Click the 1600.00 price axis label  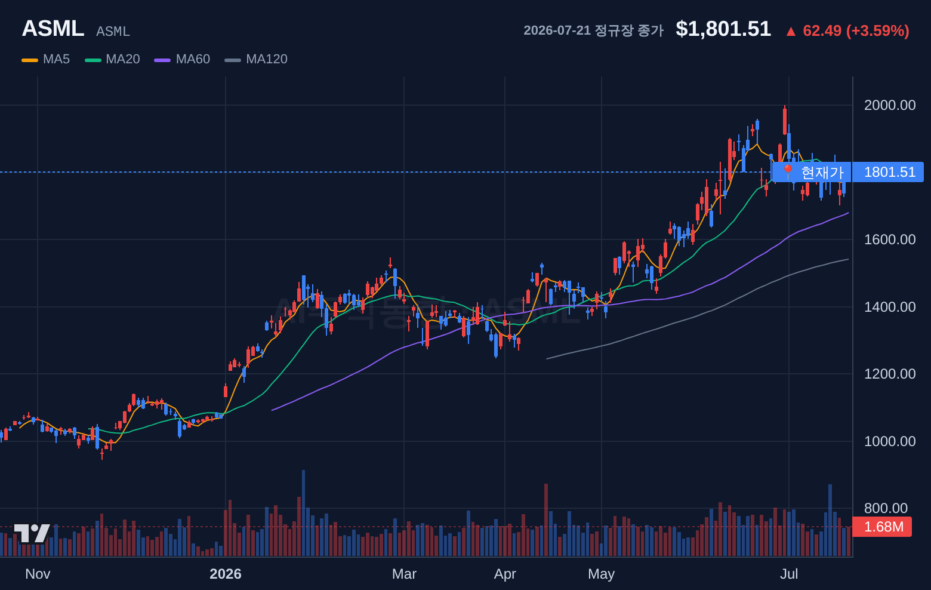[890, 239]
